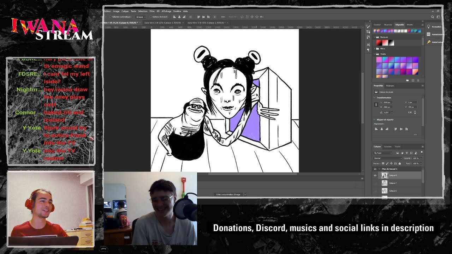Viewport: 452px width, 254px height.
Task: Lock image pixels brush icon
Action: [387, 163]
